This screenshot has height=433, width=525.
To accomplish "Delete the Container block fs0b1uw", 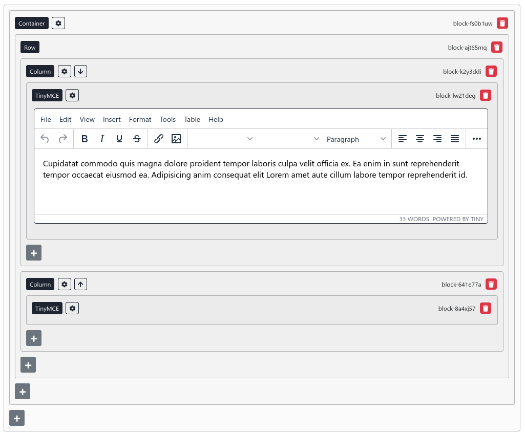I will click(x=502, y=23).
